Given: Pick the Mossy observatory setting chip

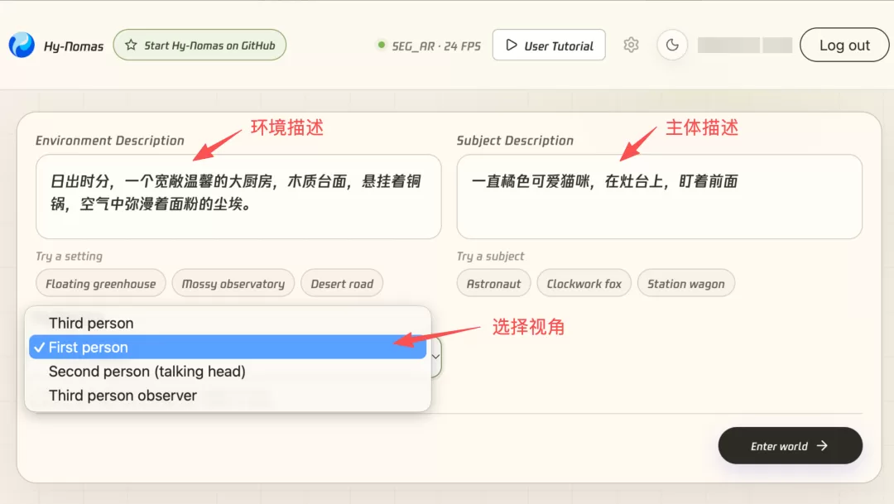Looking at the screenshot, I should [233, 283].
